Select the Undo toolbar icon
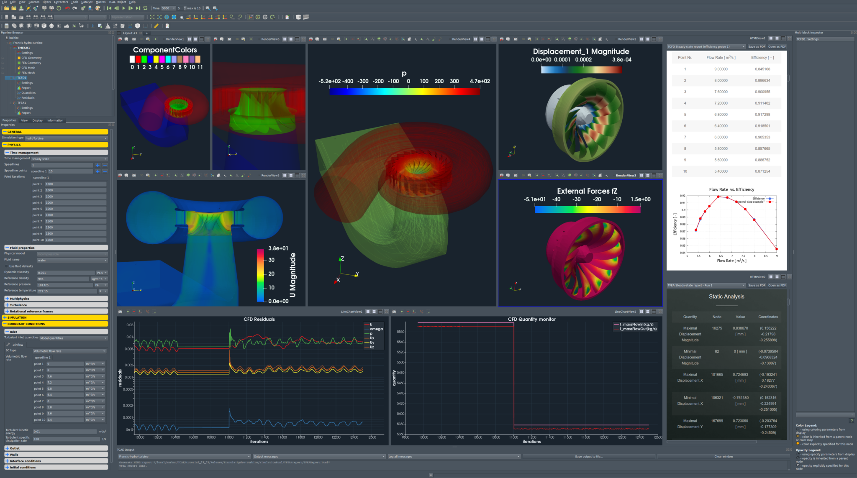Image resolution: width=857 pixels, height=478 pixels. pos(68,8)
